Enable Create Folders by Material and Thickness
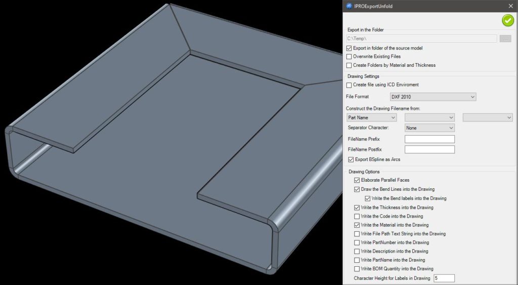The height and width of the screenshot is (285, 518). [x=349, y=65]
